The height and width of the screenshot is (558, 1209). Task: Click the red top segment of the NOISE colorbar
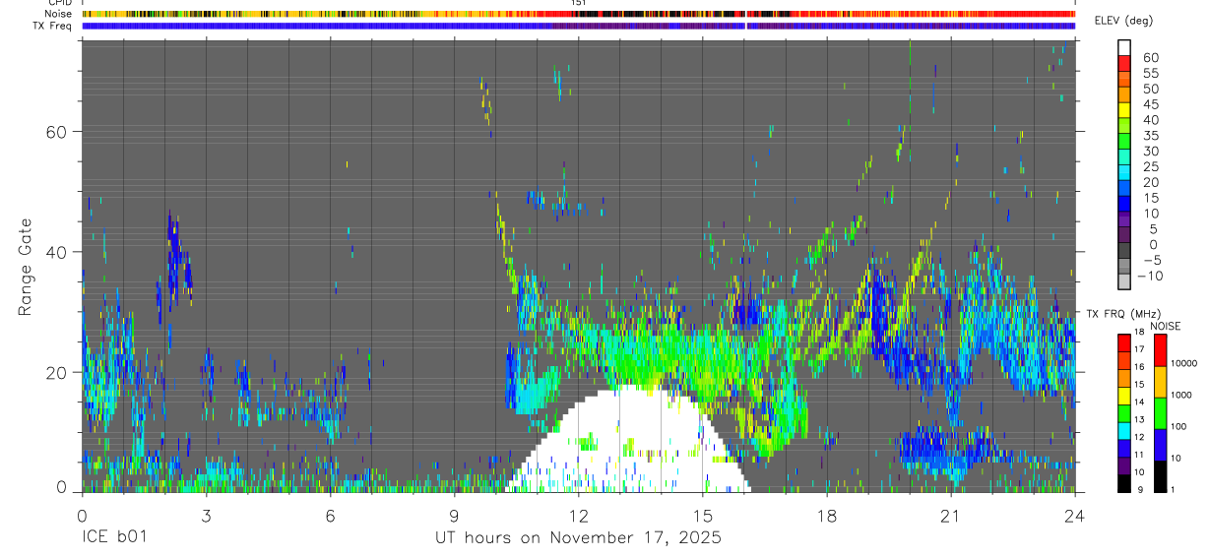click(x=1160, y=350)
